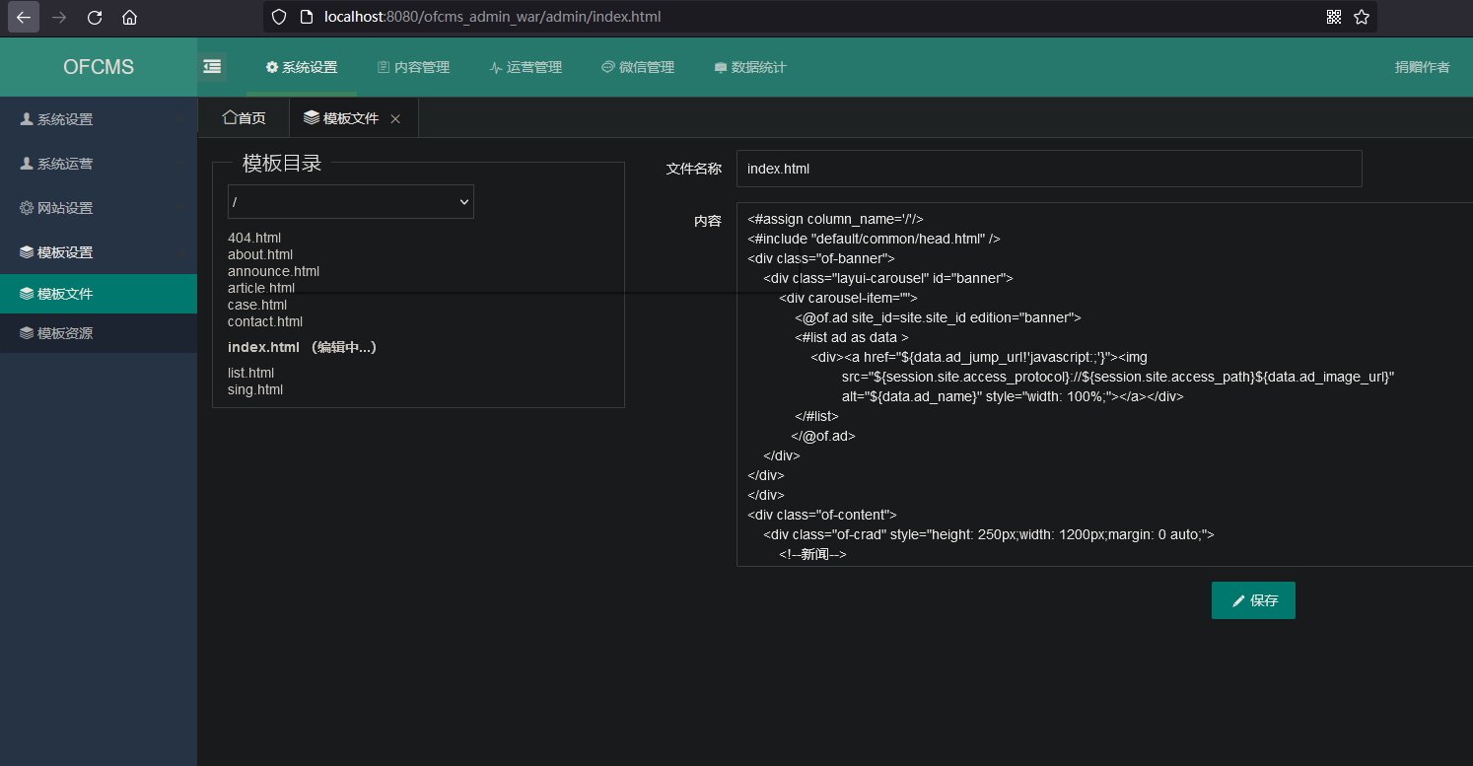Open the 运营管理 top navigation menu
Screen dimensions: 1473x766
(x=526, y=67)
